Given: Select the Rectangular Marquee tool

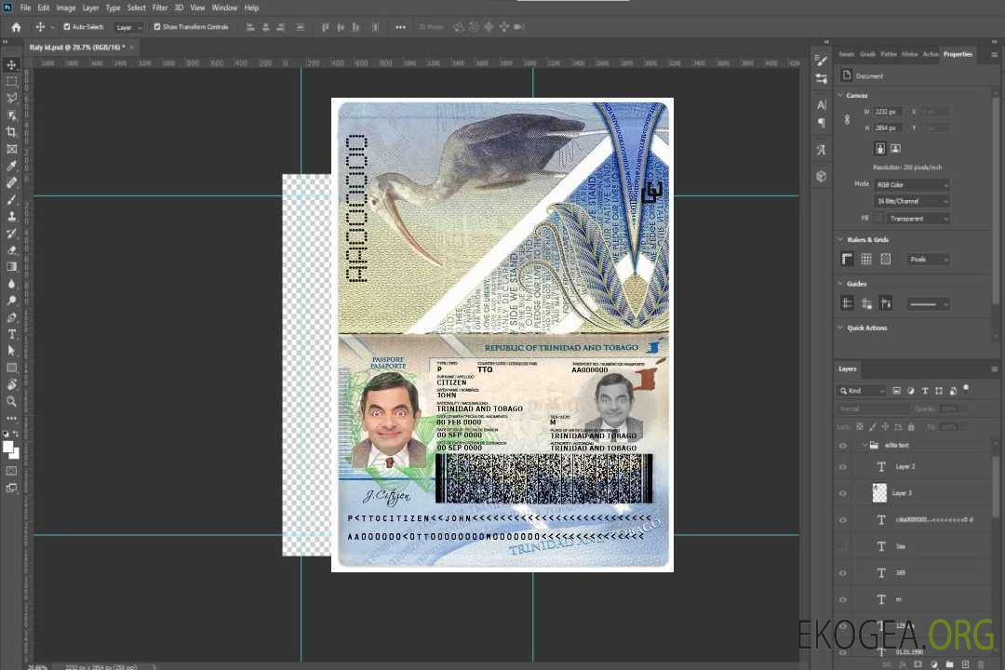Looking at the screenshot, I should coord(11,82).
